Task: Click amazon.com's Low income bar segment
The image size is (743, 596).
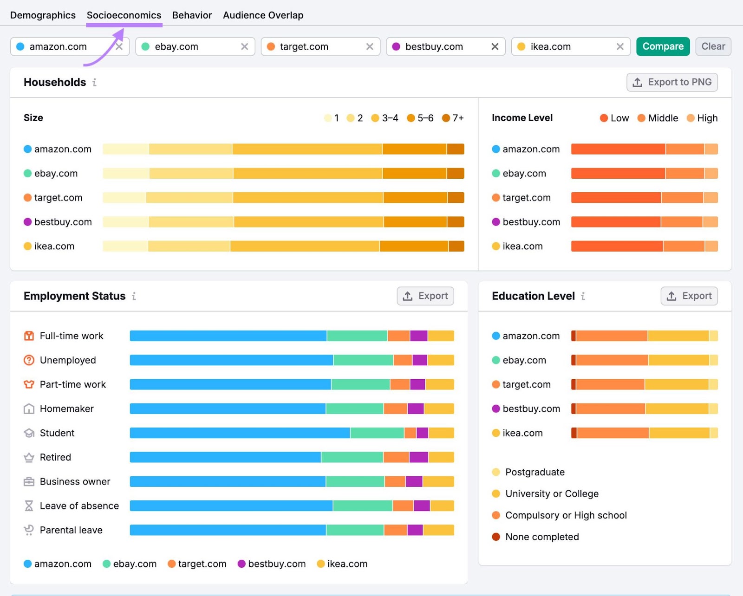Action: [x=618, y=149]
